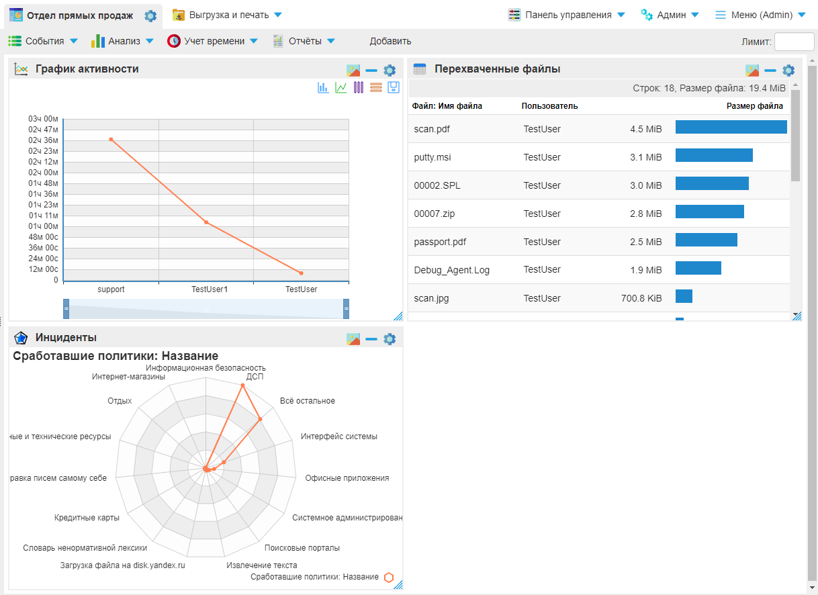818x595 pixels.
Task: Switch activity chart to bar chart view
Action: pos(325,87)
